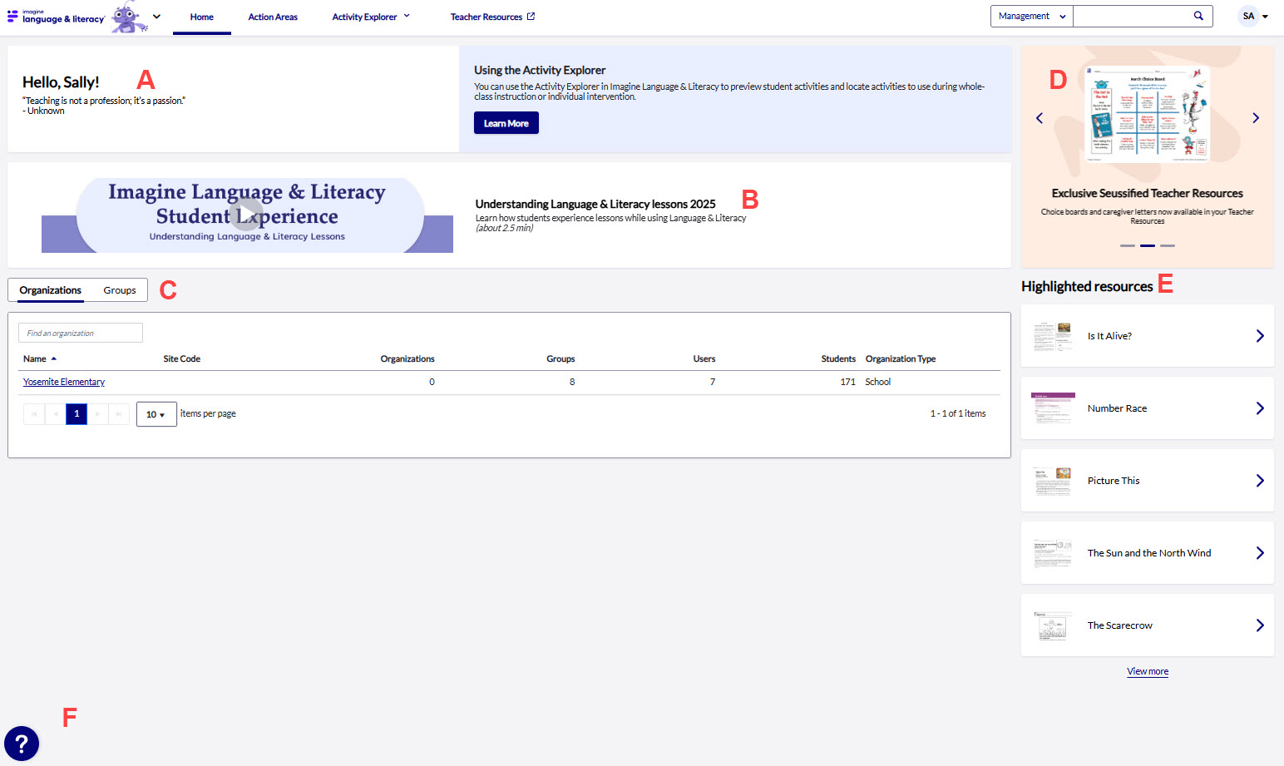Sort by the Site Code column
The height and width of the screenshot is (766, 1284).
click(x=181, y=359)
